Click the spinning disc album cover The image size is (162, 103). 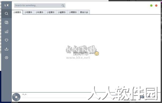coord(16,97)
